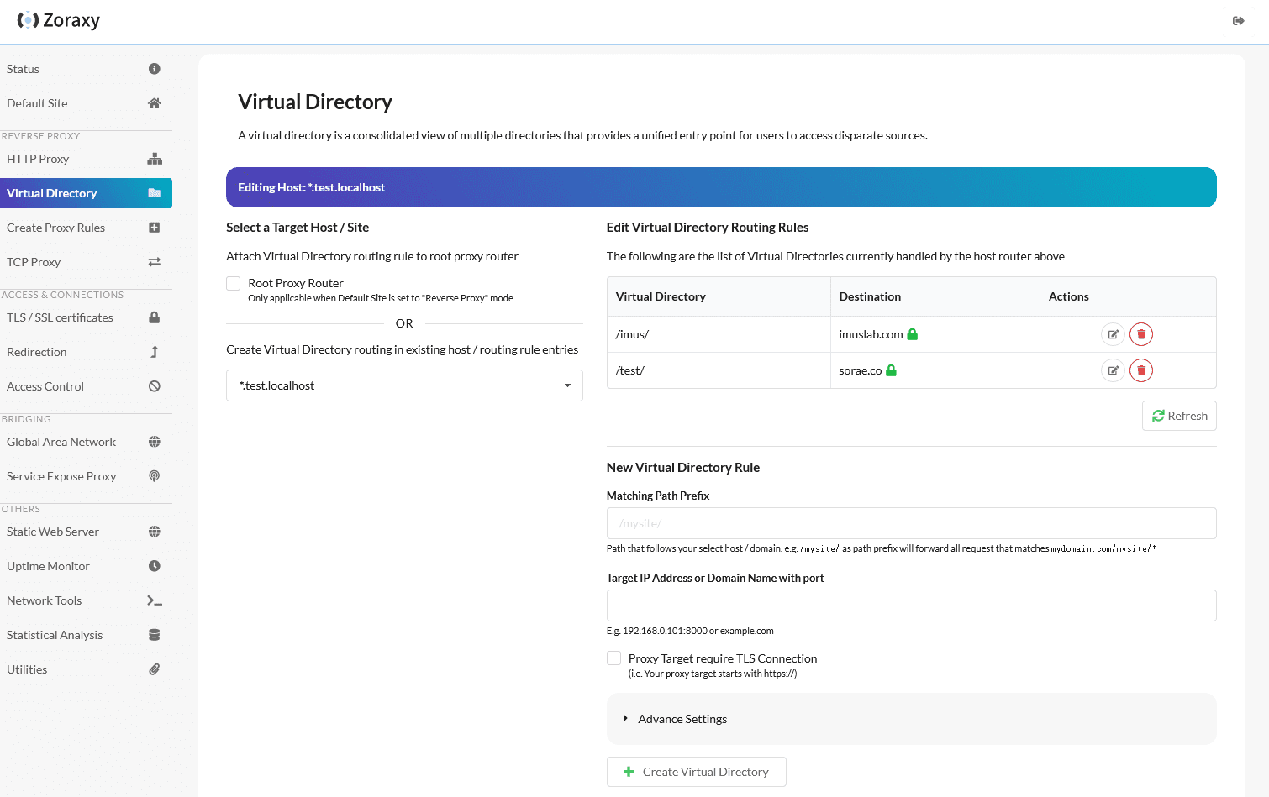This screenshot has height=797, width=1269.
Task: Focus the Matching Path Prefix field
Action: point(911,523)
